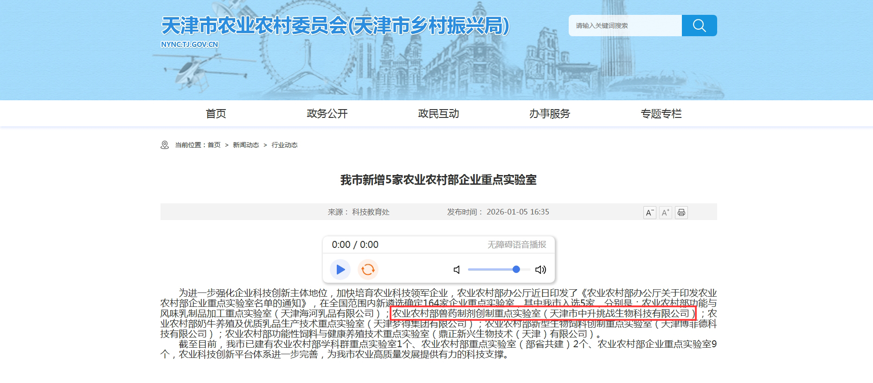Click the loud speaker icon right of the slider

(x=540, y=270)
